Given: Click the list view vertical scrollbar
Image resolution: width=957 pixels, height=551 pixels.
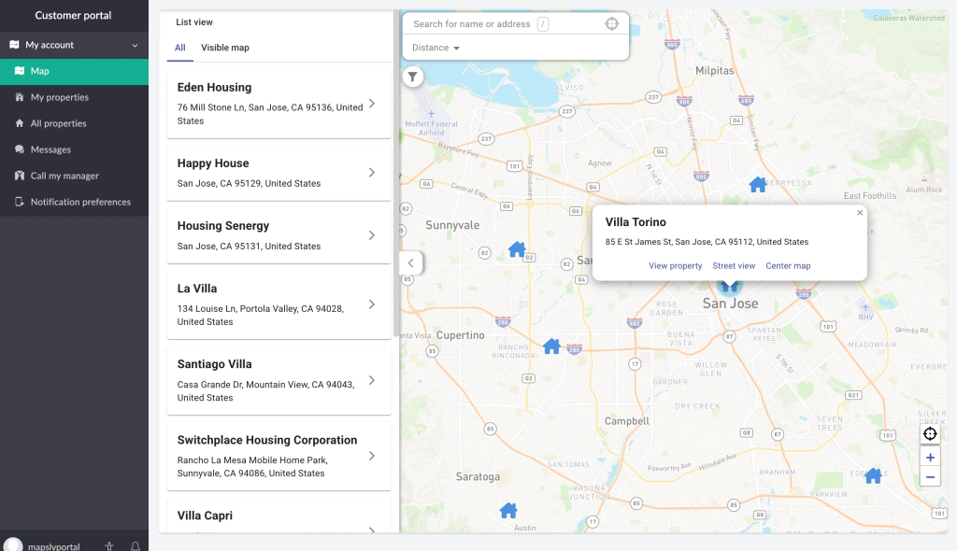Looking at the screenshot, I should (x=396, y=187).
